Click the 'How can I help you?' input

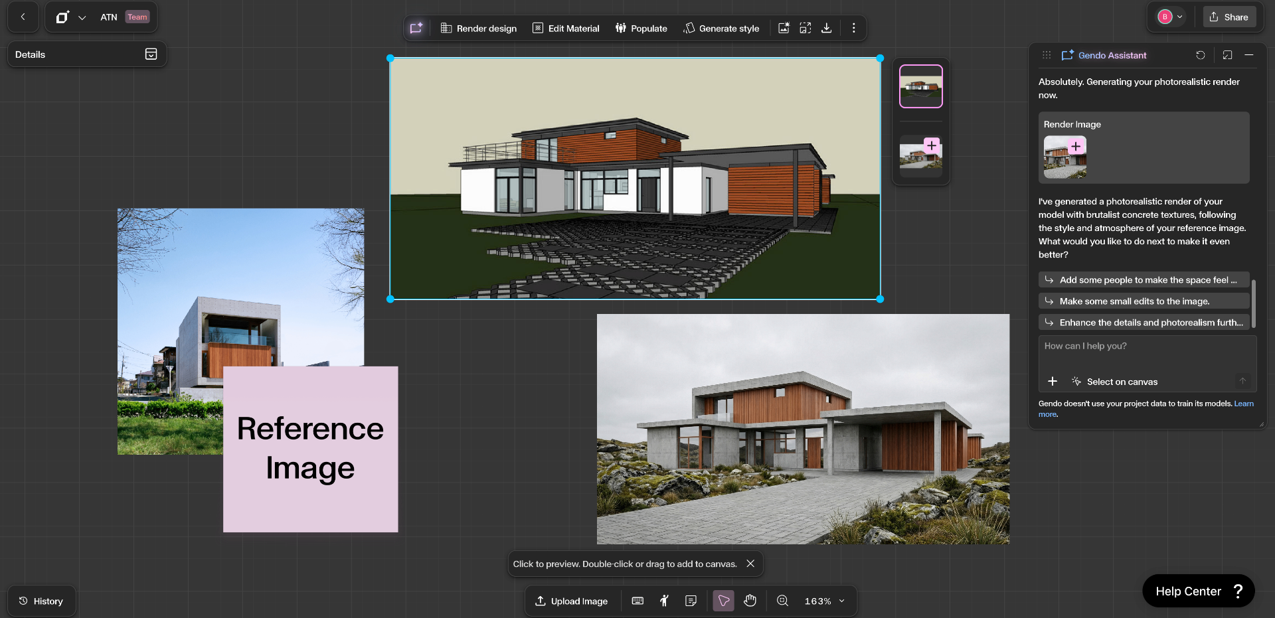coord(1146,347)
